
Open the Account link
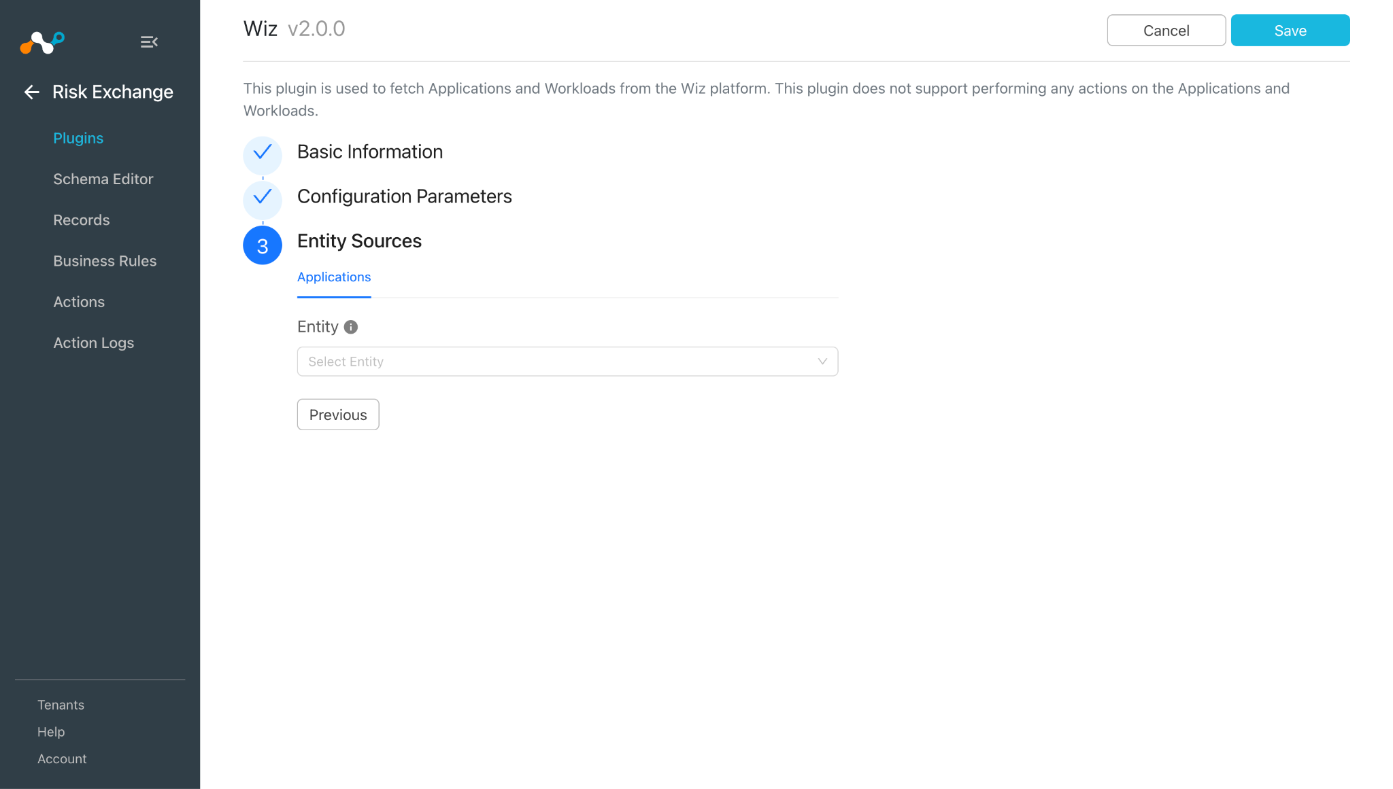[62, 759]
